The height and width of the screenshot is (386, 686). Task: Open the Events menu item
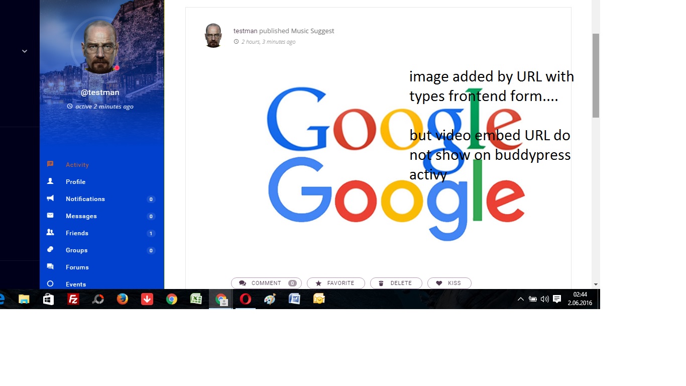point(76,284)
